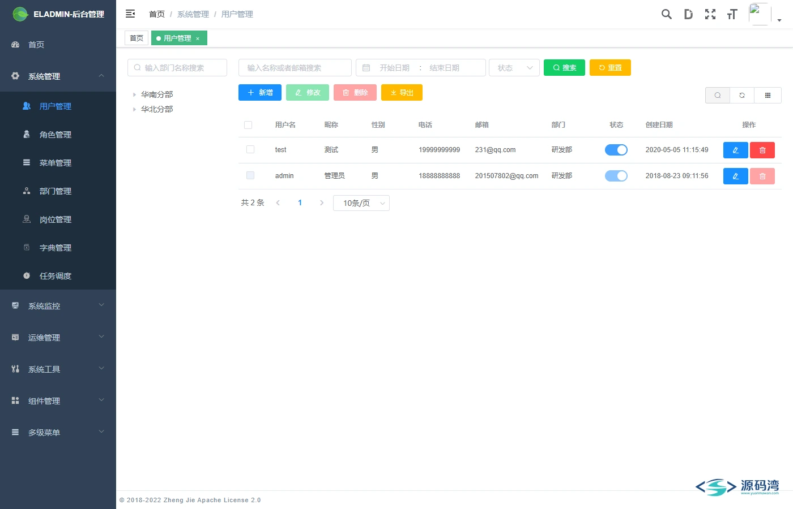
Task: Open 菜单管理 in the sidebar
Action: (x=58, y=163)
